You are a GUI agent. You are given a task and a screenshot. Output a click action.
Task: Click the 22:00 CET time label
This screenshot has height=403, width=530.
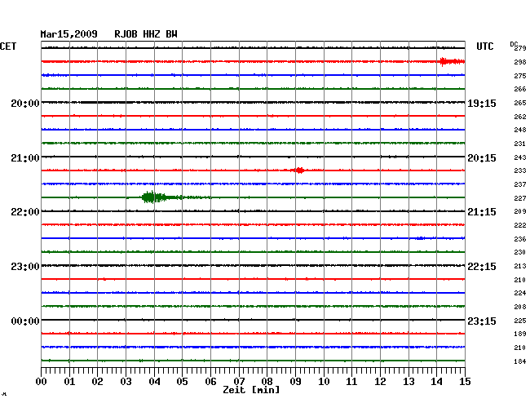pyautogui.click(x=25, y=212)
